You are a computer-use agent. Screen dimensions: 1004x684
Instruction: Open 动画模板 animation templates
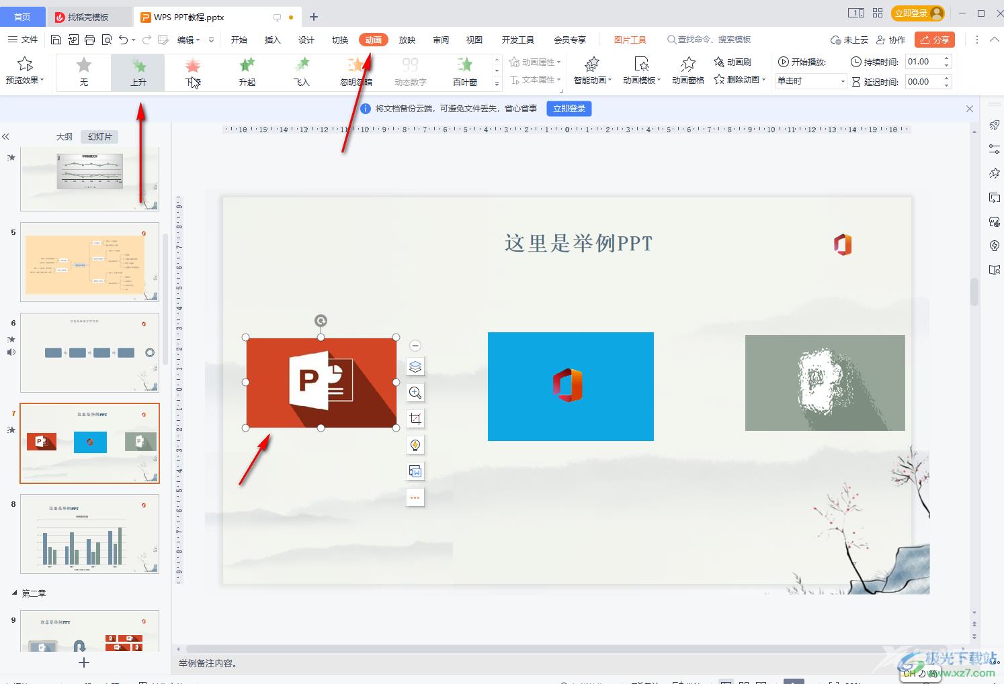pos(642,71)
